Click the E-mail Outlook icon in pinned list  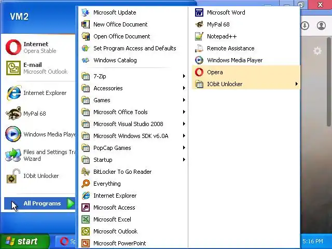(x=13, y=68)
